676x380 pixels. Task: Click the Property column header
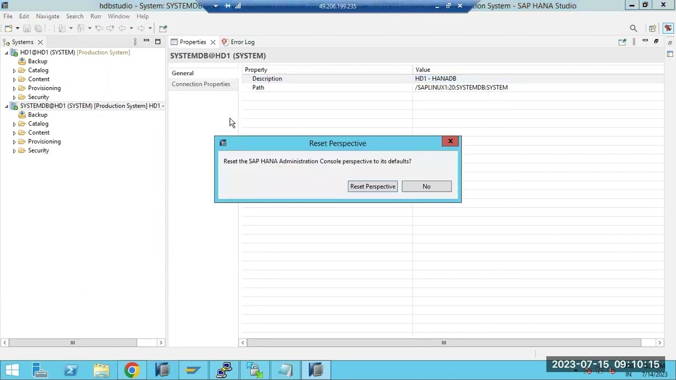(327, 70)
